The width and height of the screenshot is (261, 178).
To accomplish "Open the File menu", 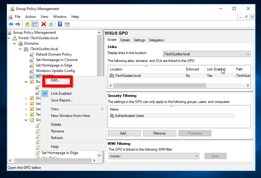I will coord(18,17).
